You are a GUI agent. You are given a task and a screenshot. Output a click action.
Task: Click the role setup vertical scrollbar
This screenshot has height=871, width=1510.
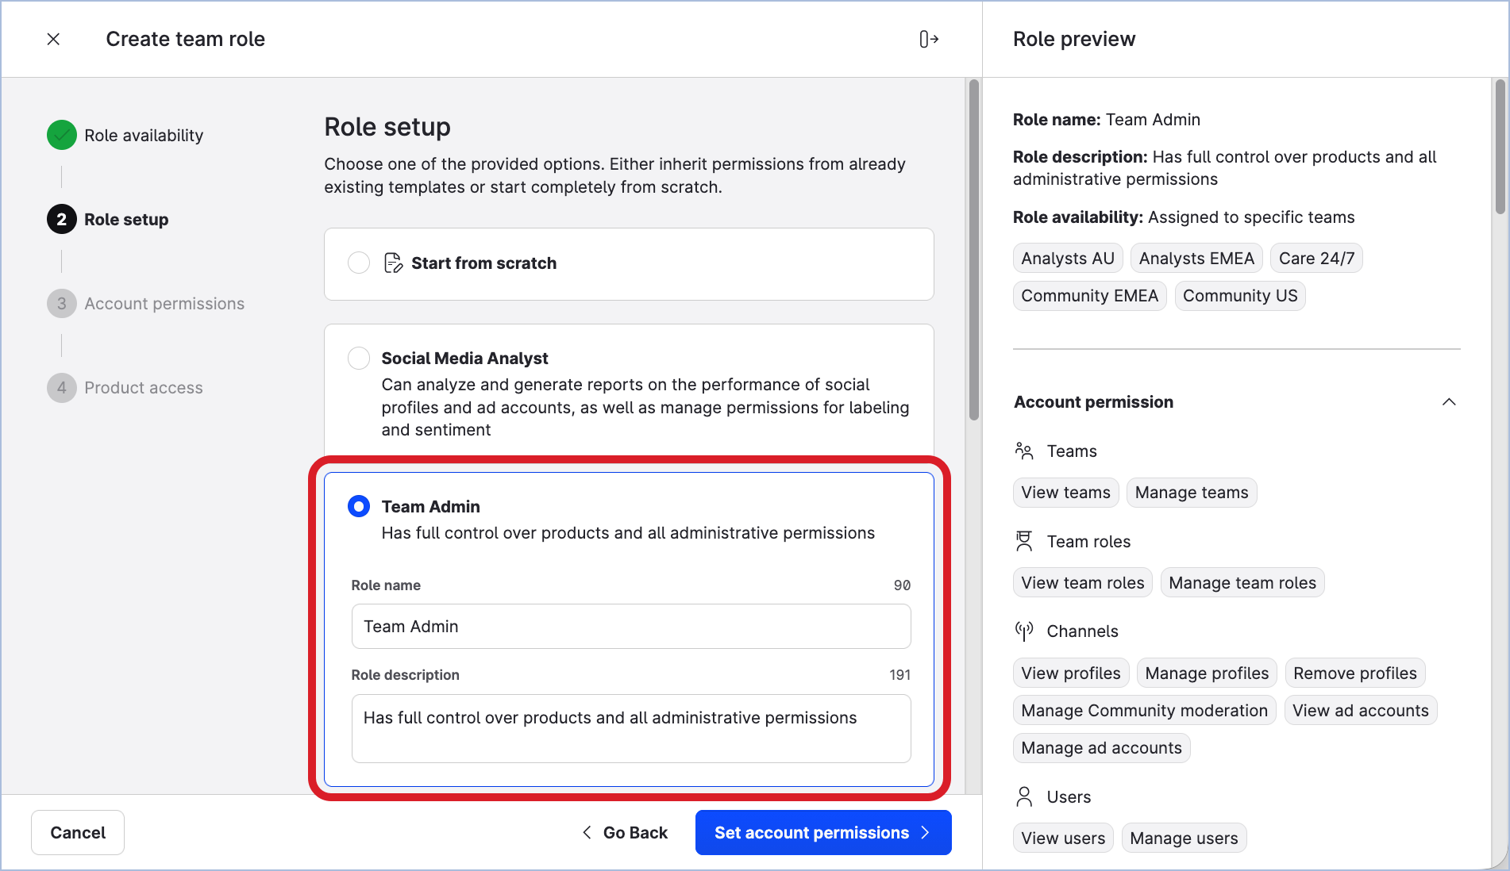point(974,251)
